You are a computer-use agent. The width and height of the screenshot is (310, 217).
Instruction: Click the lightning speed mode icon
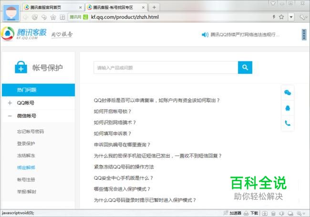click(x=274, y=17)
